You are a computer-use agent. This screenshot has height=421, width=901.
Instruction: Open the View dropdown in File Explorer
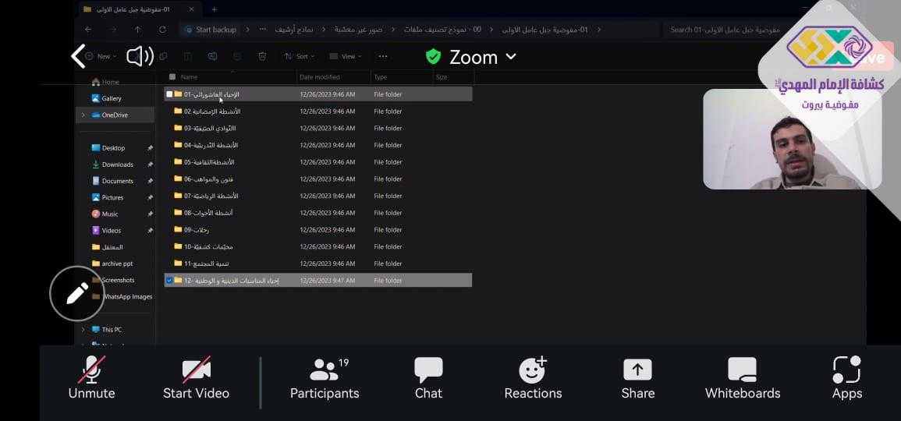click(347, 56)
